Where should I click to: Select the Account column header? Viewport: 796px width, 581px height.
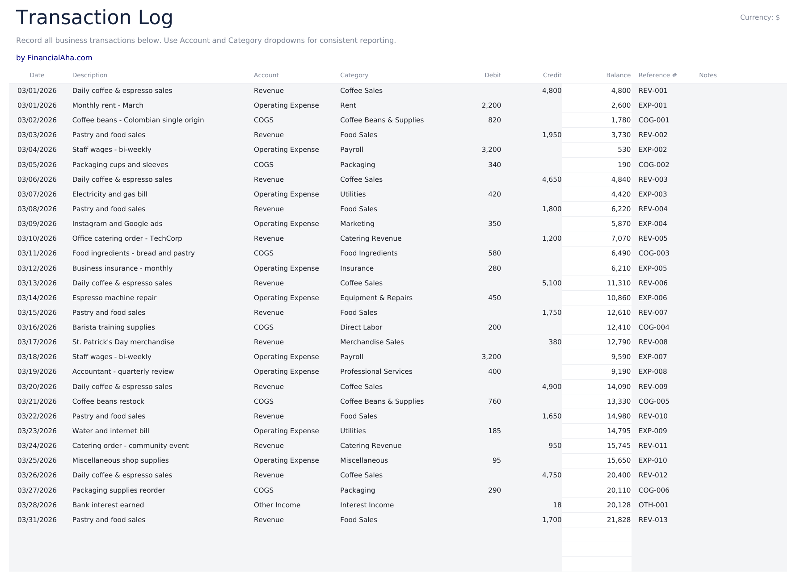point(266,75)
